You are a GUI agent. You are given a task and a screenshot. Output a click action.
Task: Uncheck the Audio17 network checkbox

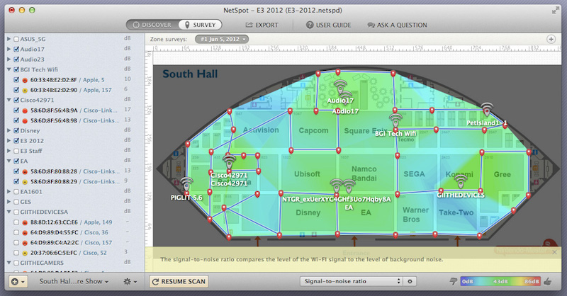pos(16,50)
